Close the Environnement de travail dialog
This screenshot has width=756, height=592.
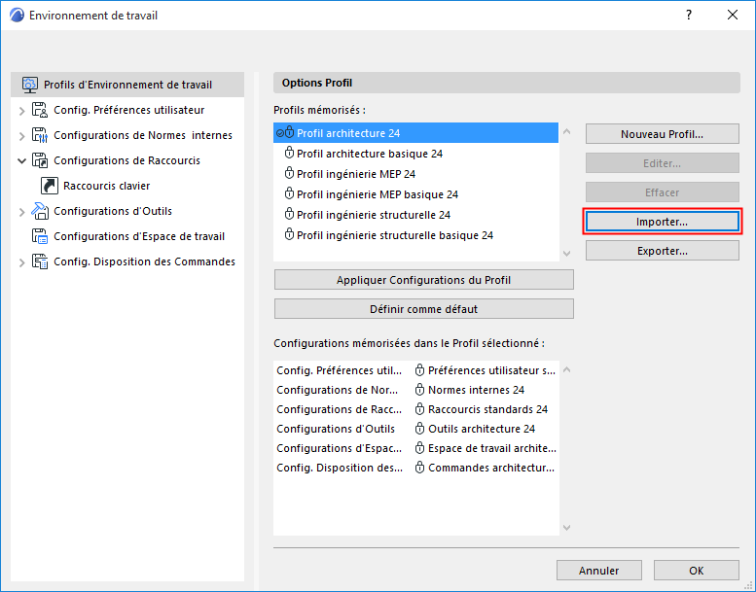point(733,15)
